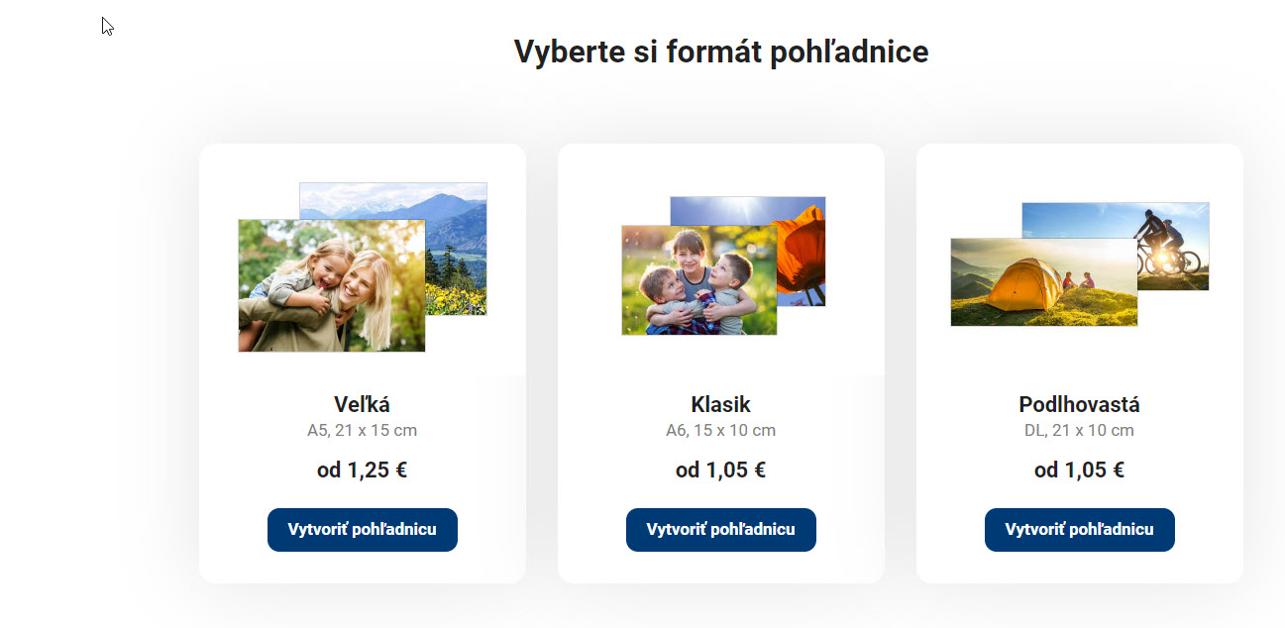Click the od 1,25 € price label
This screenshot has width=1285, height=628.
pos(362,470)
